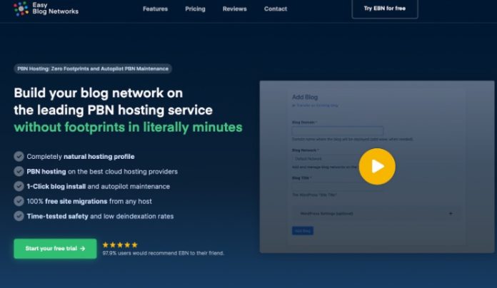Image resolution: width=497 pixels, height=288 pixels.
Task: Open the Pricing menu item
Action: click(x=195, y=9)
